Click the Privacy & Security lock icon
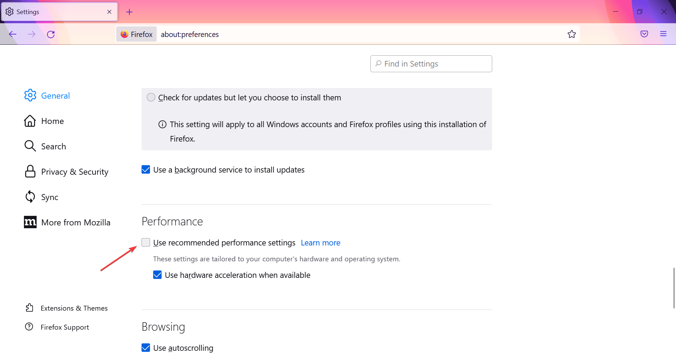This screenshot has width=676, height=355. [30, 171]
